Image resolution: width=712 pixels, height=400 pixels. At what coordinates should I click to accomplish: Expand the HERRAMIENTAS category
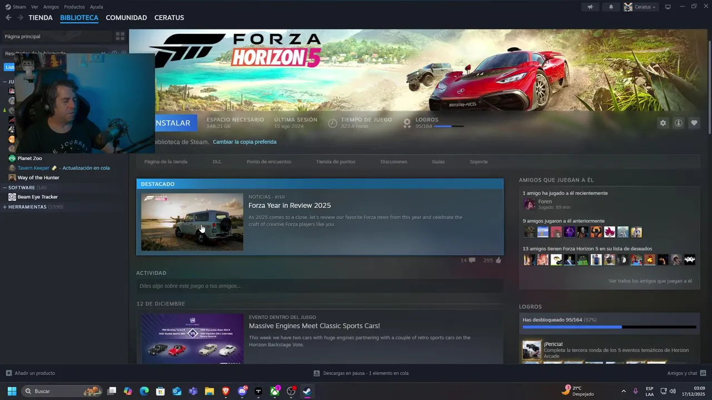(x=4, y=207)
